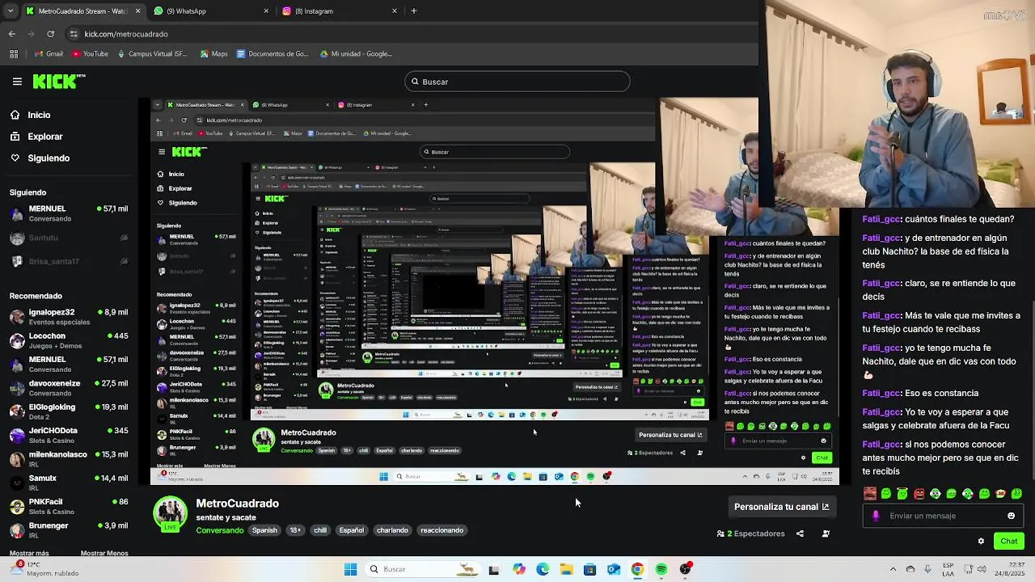This screenshot has width=1035, height=582.
Task: Open Microsoft Edge from the taskbar
Action: [543, 569]
